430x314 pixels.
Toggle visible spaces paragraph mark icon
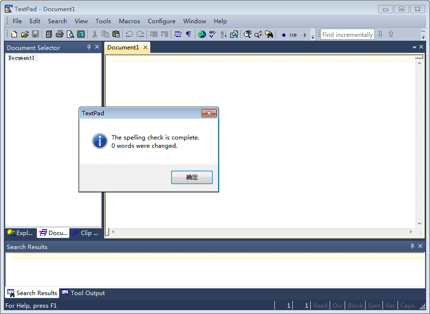point(189,34)
